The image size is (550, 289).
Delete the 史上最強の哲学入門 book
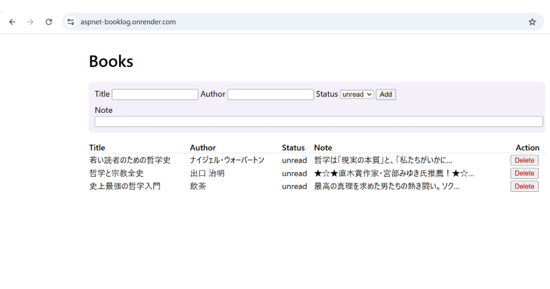pos(524,186)
